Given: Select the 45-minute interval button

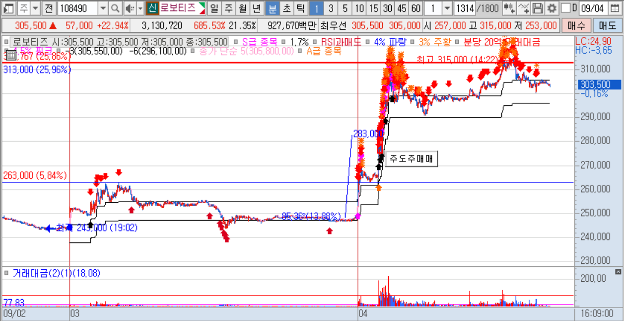Looking at the screenshot, I should 402,8.
